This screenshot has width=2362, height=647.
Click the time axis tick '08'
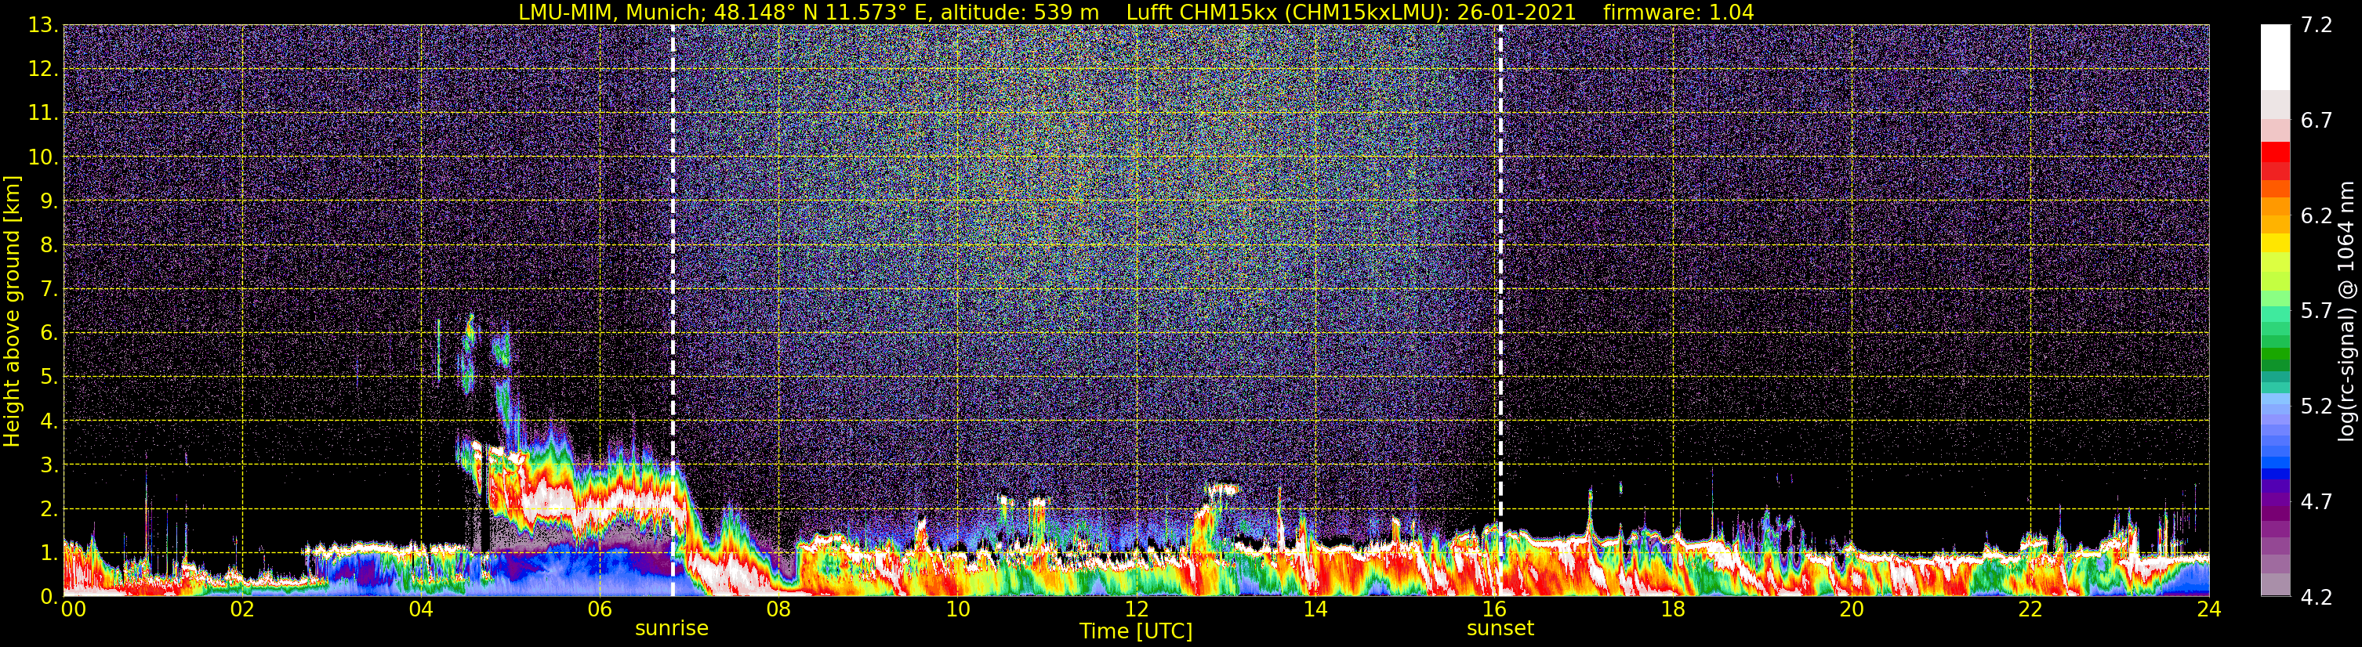coord(778,610)
